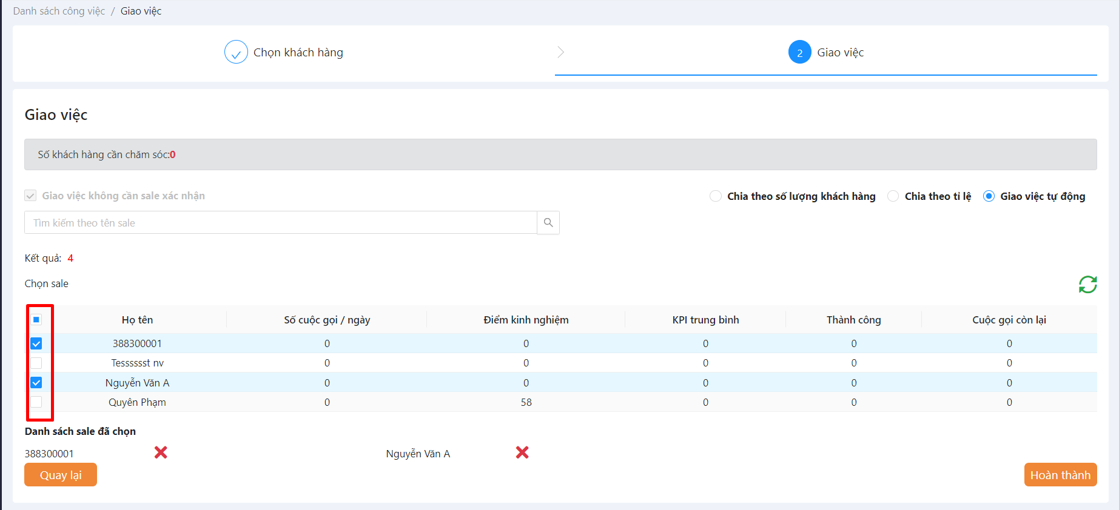The height and width of the screenshot is (510, 1119).
Task: Click the step 2 Giao việc circle
Action: click(799, 53)
